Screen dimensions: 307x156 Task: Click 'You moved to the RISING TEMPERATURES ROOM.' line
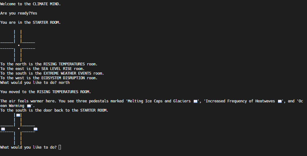tap(46, 92)
